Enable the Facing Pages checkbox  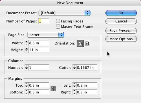[58, 21]
